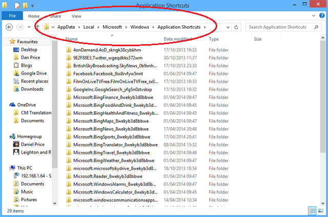The height and width of the screenshot is (217, 328).
Task: Select the 9E2F88E3.Twitter folder icon
Action: (x=68, y=58)
